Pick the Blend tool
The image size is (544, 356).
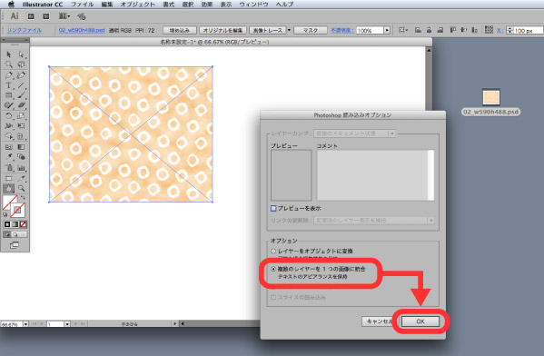point(21,157)
